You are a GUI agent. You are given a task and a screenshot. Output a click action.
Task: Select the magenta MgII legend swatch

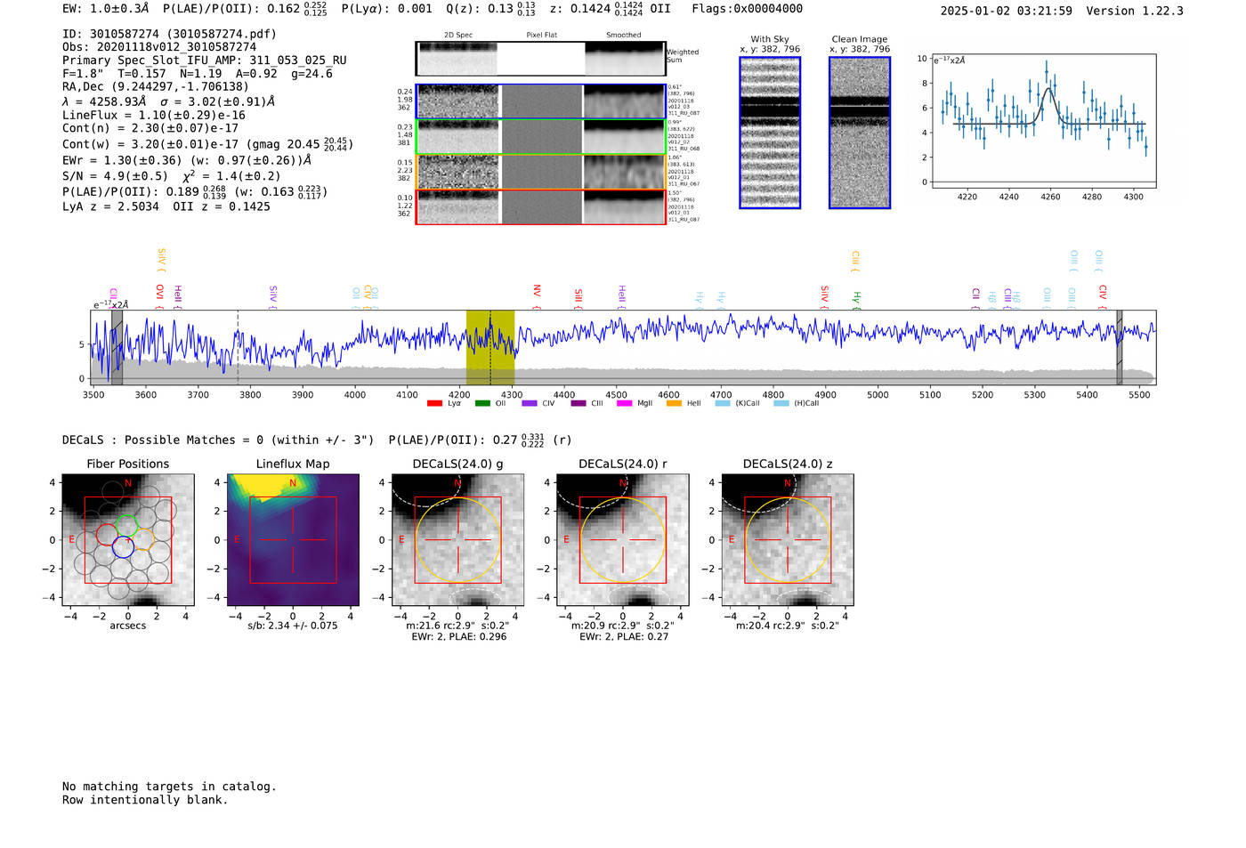pyautogui.click(x=624, y=404)
